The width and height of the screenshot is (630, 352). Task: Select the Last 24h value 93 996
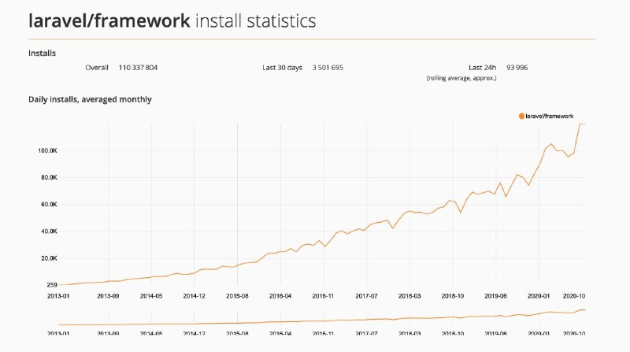tap(517, 68)
